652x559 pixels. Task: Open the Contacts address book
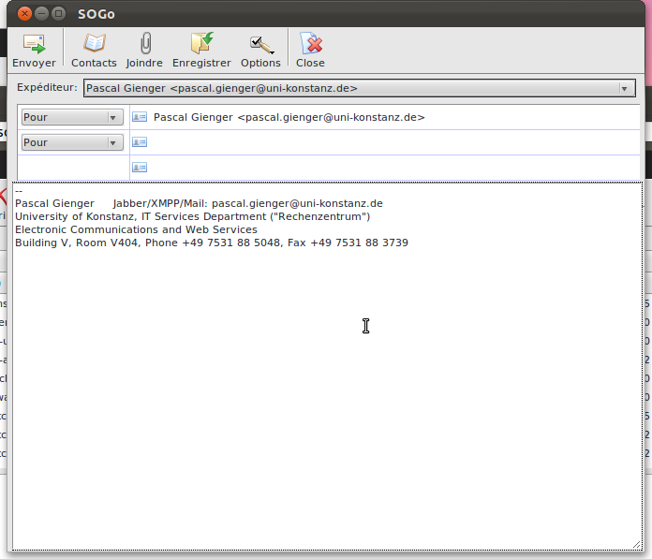94,44
